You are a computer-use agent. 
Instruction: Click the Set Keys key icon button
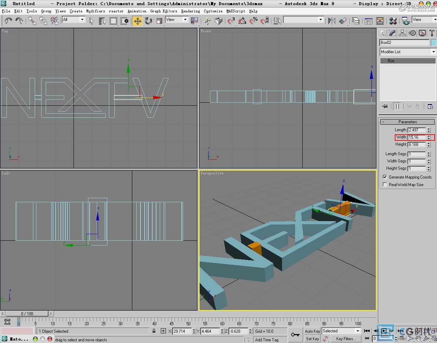295,335
